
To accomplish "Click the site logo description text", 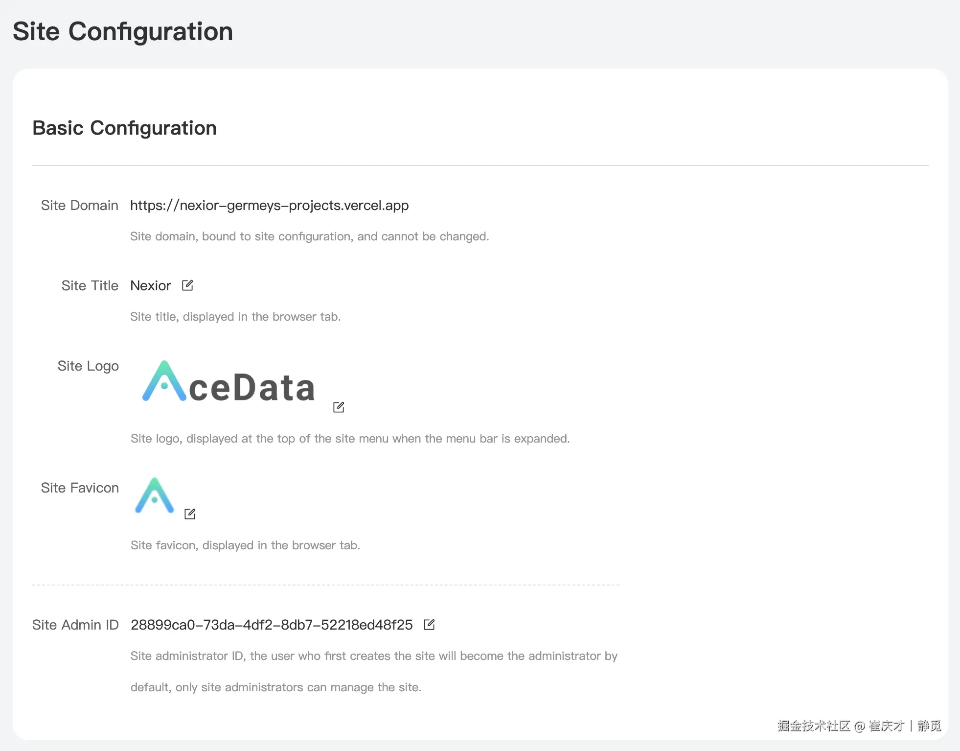I will click(x=350, y=439).
